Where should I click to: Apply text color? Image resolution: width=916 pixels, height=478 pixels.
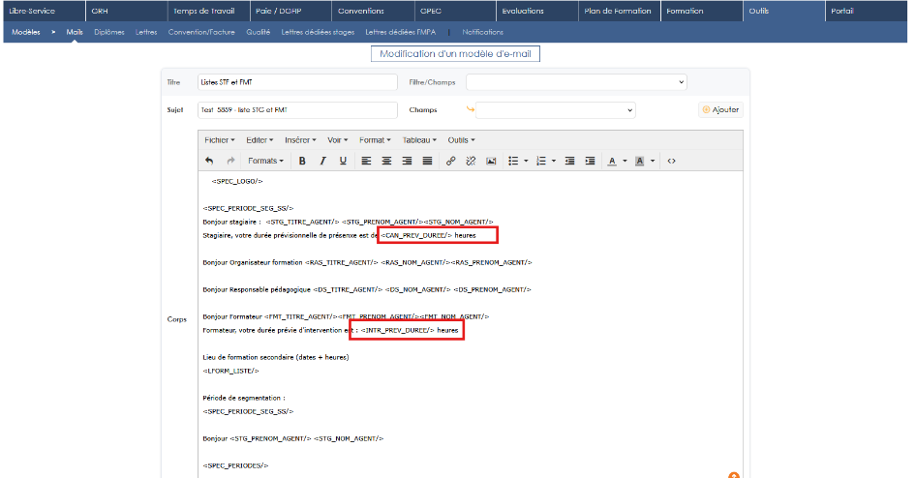click(612, 161)
